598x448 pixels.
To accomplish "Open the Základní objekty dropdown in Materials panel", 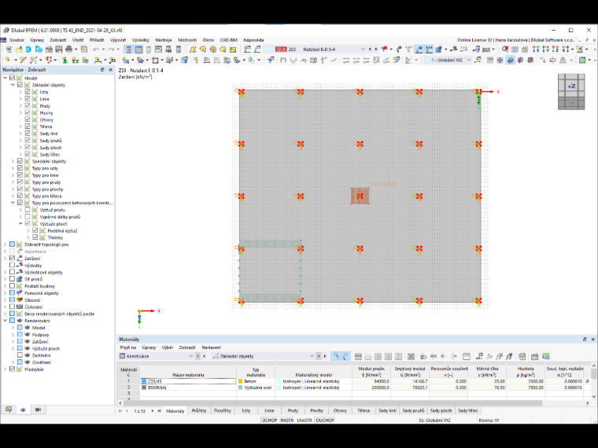I will coord(312,356).
